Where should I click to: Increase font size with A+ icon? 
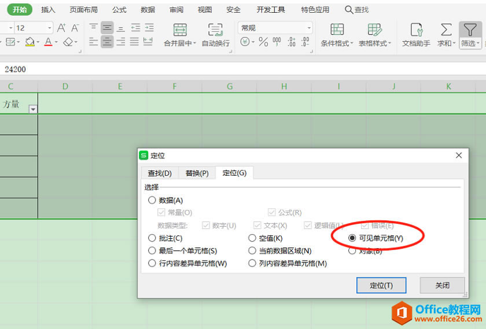[x=61, y=28]
